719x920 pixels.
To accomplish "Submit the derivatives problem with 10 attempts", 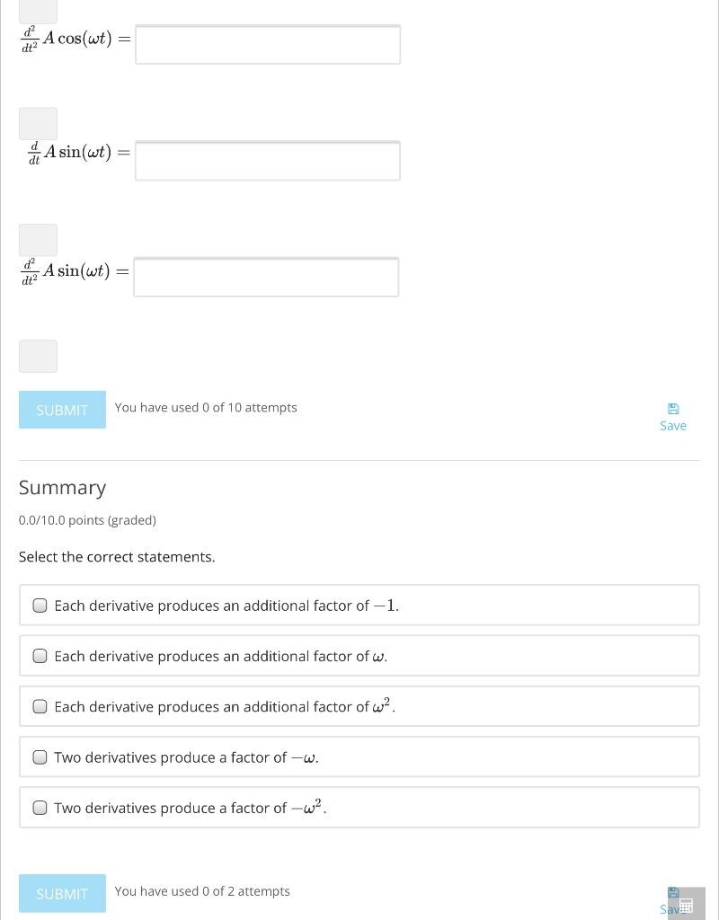I will (x=62, y=410).
